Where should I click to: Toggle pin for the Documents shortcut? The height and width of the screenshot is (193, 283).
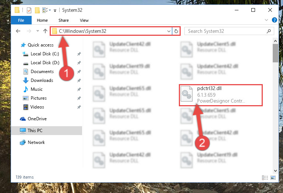(79, 72)
